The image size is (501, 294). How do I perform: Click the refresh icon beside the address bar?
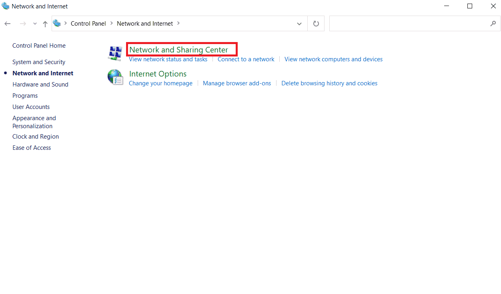click(x=316, y=23)
